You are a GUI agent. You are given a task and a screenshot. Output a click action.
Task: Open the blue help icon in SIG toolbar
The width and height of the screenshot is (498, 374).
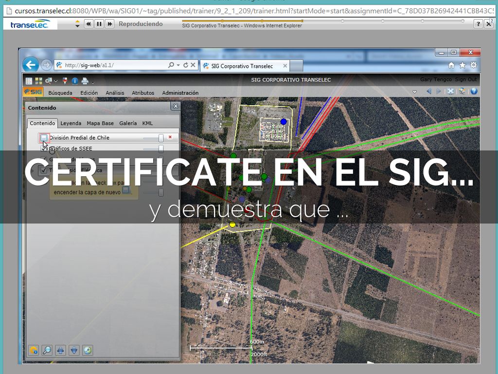tap(473, 91)
